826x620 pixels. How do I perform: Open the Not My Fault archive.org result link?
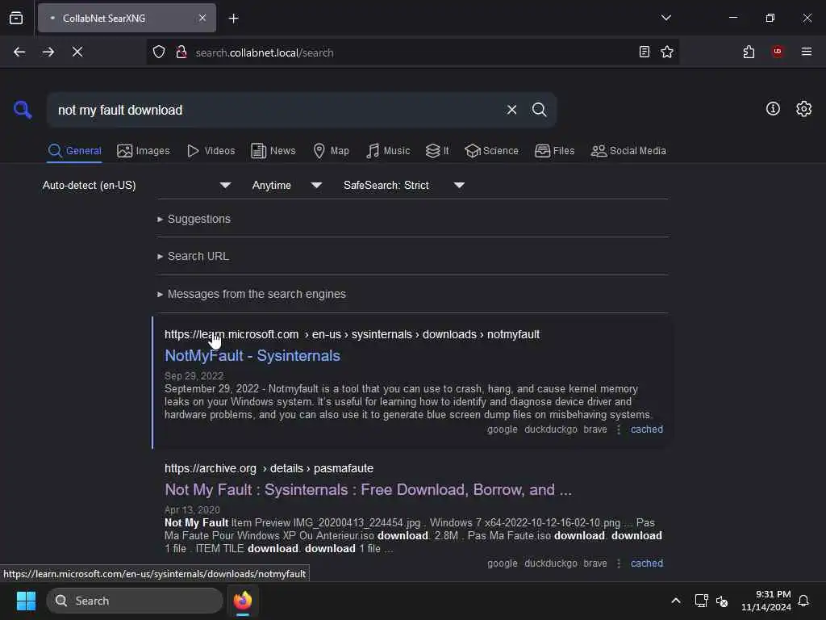click(368, 490)
